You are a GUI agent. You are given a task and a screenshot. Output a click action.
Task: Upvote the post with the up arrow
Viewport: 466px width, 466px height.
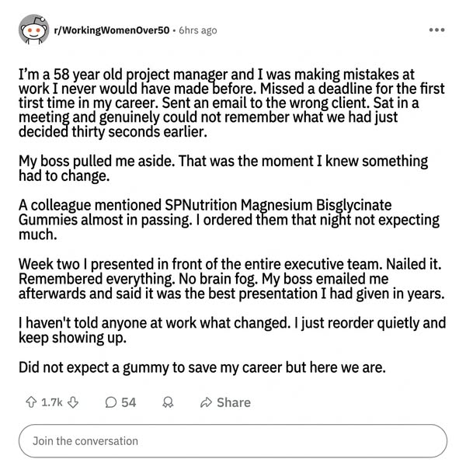pos(31,402)
